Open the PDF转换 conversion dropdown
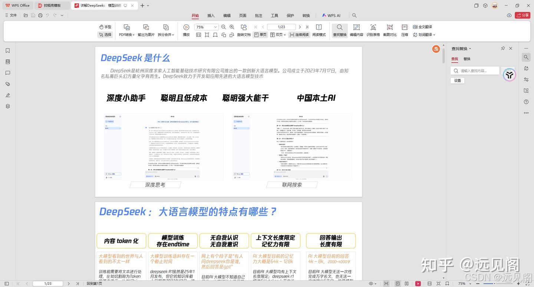The height and width of the screenshot is (287, 534). [127, 30]
